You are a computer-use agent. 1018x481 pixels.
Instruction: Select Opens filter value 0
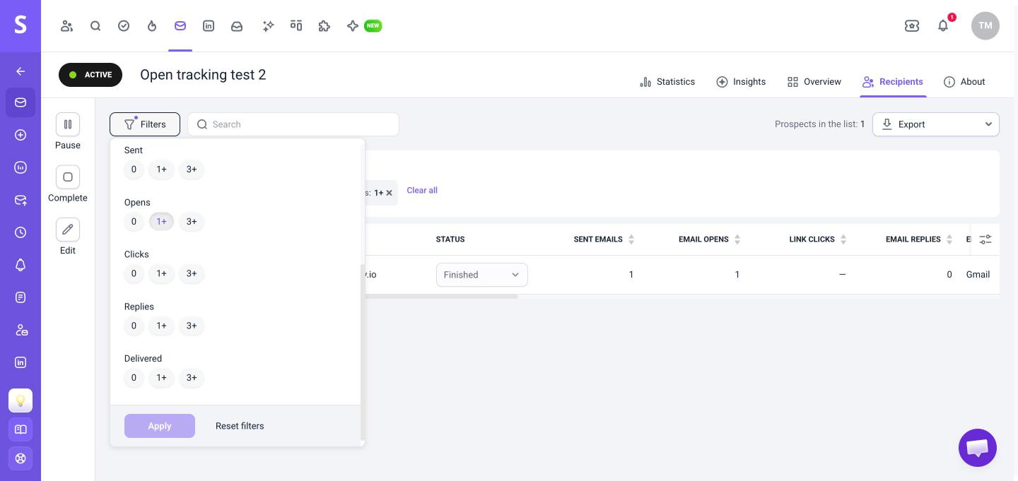(134, 222)
